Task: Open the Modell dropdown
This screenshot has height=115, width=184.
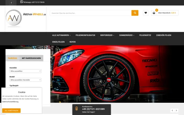Action: point(25,80)
